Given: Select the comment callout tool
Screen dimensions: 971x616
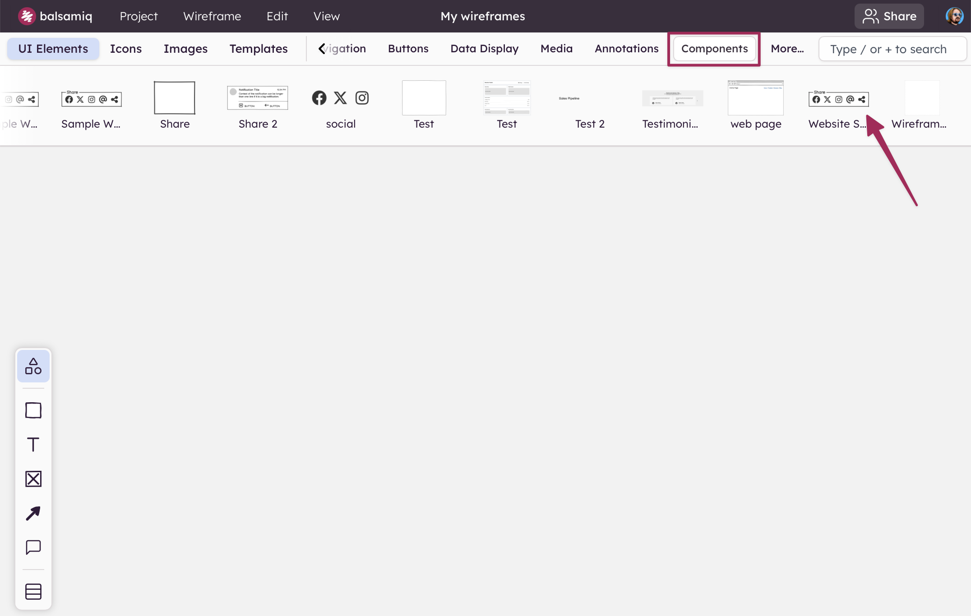Looking at the screenshot, I should coord(33,547).
